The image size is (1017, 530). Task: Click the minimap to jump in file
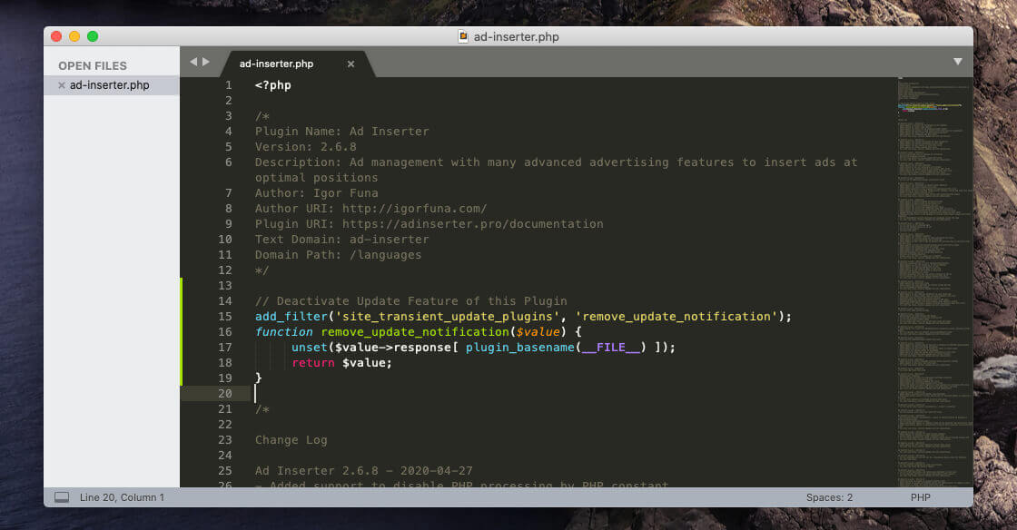(934, 282)
